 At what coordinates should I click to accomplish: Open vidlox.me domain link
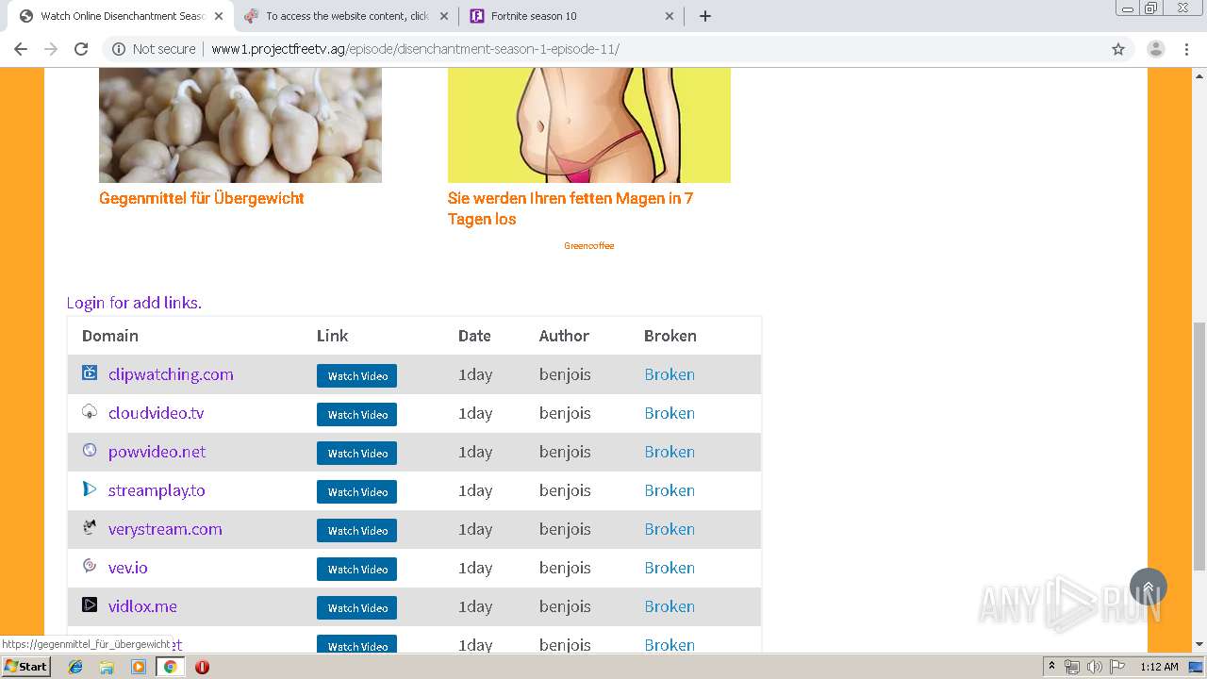click(x=142, y=606)
